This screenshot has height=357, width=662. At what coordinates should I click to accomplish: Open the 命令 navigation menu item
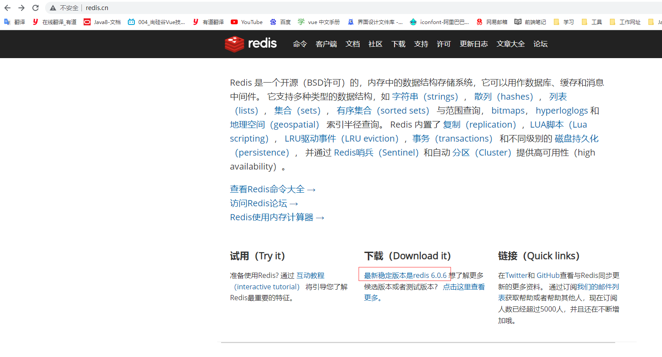[x=300, y=44]
